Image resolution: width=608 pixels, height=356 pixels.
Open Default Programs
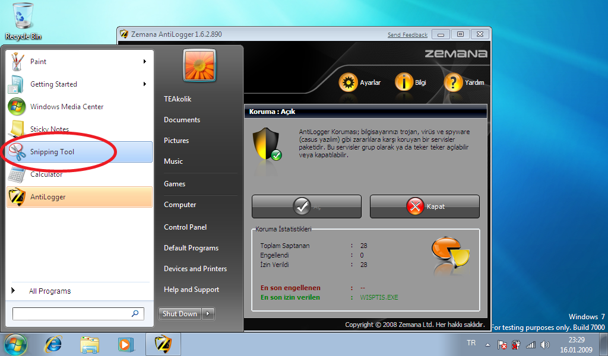[191, 248]
